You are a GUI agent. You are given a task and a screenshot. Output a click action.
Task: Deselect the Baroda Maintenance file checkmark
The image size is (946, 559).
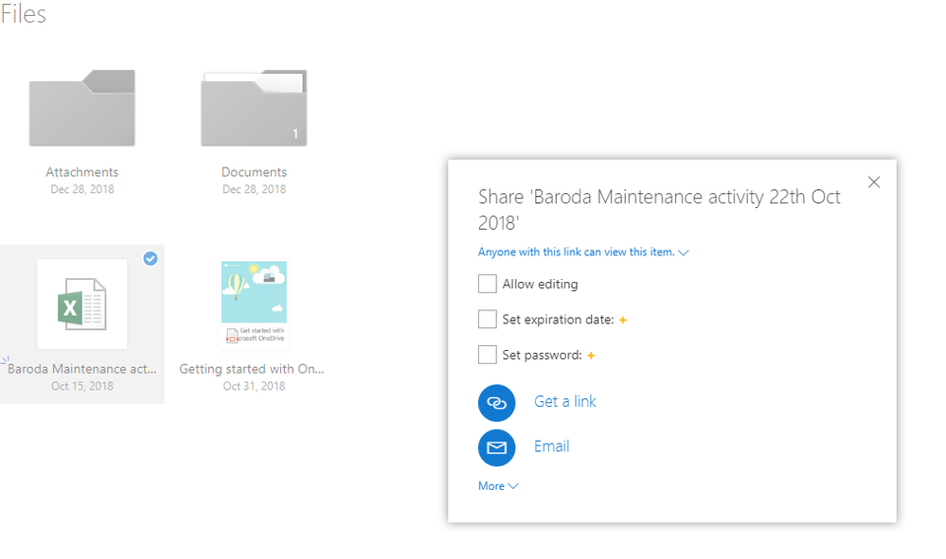[x=151, y=258]
